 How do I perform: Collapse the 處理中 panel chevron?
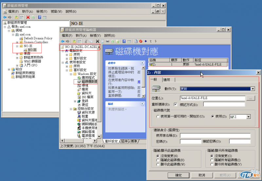[x=142, y=63]
